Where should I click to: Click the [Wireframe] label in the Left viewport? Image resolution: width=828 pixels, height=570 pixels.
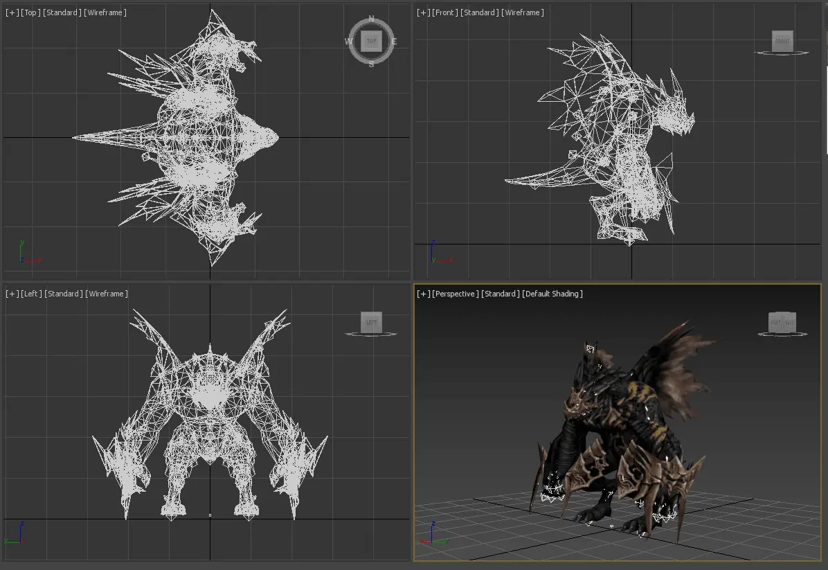click(107, 294)
